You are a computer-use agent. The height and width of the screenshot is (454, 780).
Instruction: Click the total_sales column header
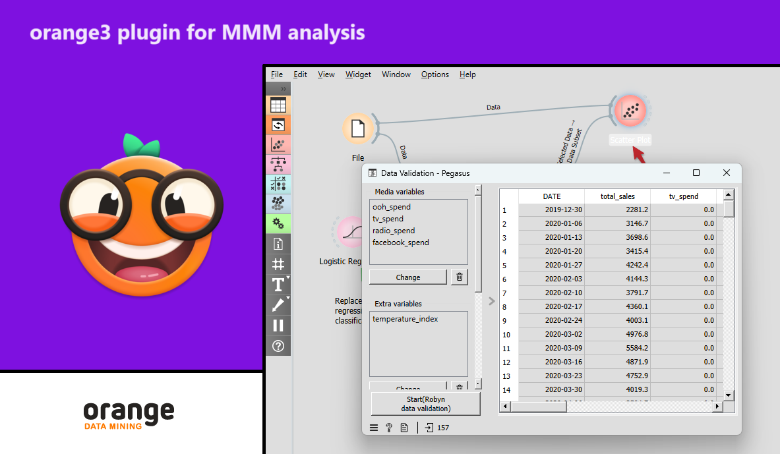tap(617, 196)
